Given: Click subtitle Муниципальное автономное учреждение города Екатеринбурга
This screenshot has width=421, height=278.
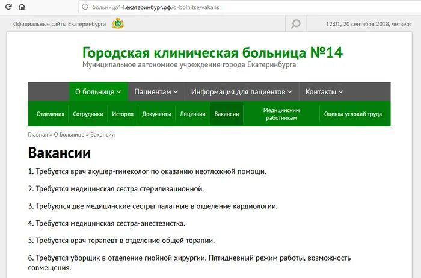Looking at the screenshot, I should [x=189, y=65].
